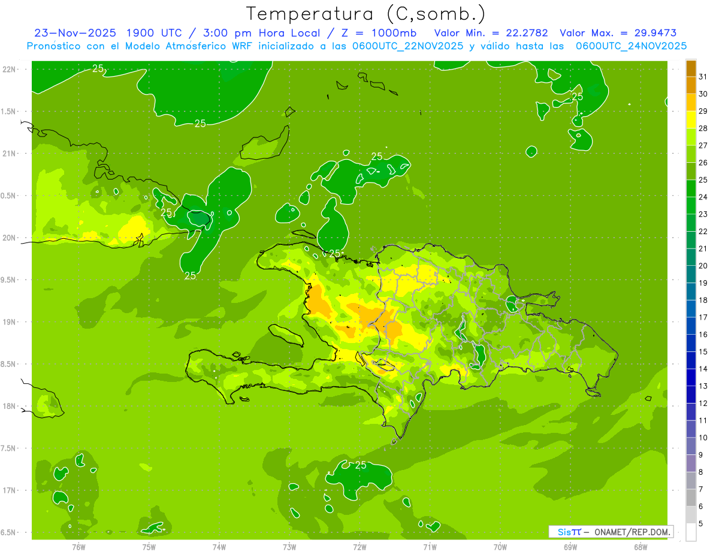Click the 68W longitude label
Image resolution: width=719 pixels, height=555 pixels.
641,547
